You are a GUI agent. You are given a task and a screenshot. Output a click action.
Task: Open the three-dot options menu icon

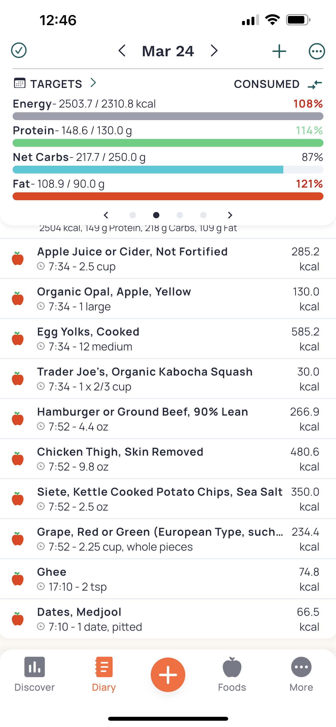[317, 51]
